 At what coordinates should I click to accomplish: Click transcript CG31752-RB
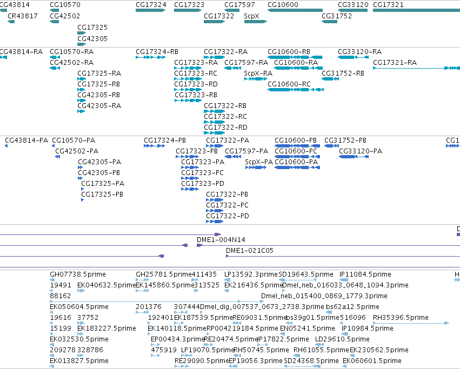tap(343, 73)
